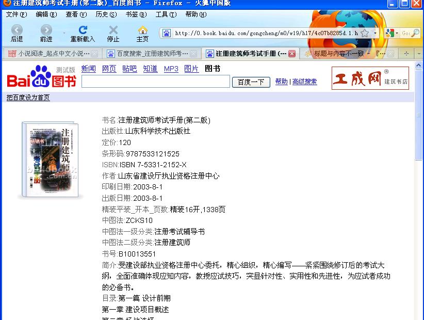The height and width of the screenshot is (320, 424).
Task: Open the 高级搜索 link
Action: tap(304, 82)
